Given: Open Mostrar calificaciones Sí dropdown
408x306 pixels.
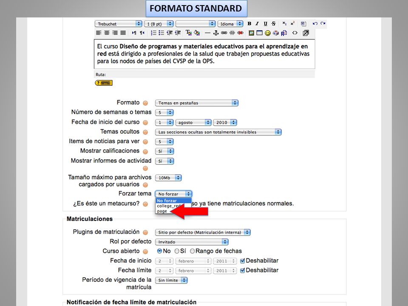Looking at the screenshot, I should coord(164,151).
